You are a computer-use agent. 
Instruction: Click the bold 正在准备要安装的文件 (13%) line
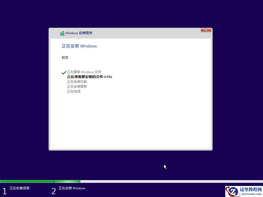pyautogui.click(x=90, y=77)
